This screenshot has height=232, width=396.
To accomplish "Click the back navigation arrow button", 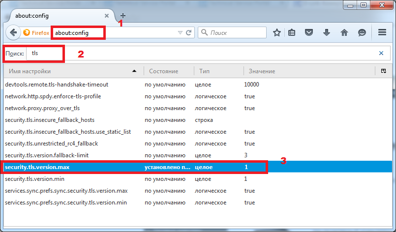I will click(x=13, y=33).
